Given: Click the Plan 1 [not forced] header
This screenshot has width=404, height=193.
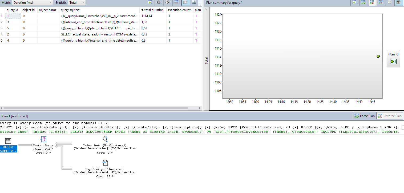Looking at the screenshot, I should pos(15,116).
